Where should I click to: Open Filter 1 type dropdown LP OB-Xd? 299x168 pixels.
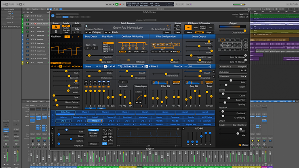(x=133, y=66)
